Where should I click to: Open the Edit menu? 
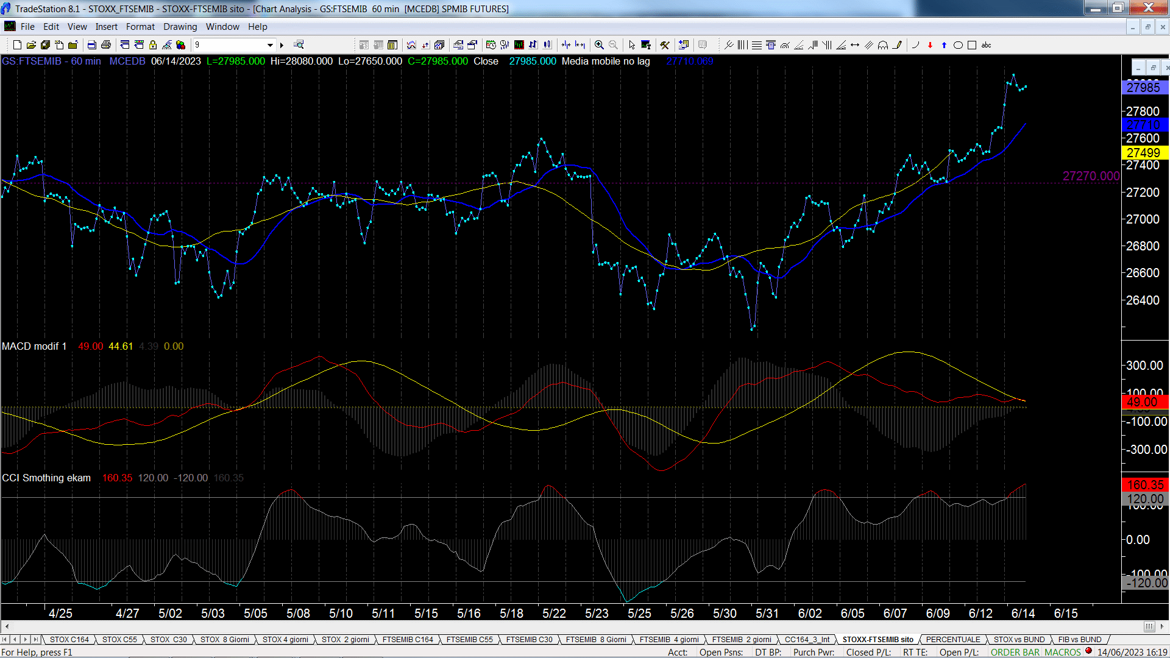click(51, 27)
